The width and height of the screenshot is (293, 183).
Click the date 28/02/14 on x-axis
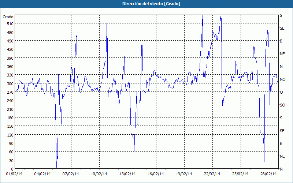click(x=268, y=174)
